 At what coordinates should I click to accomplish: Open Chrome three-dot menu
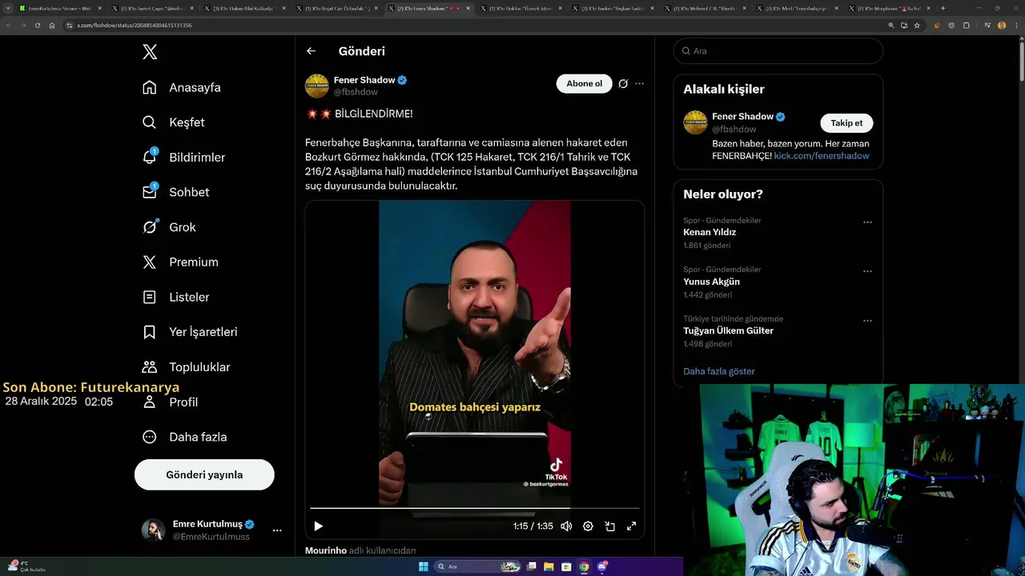[1015, 25]
